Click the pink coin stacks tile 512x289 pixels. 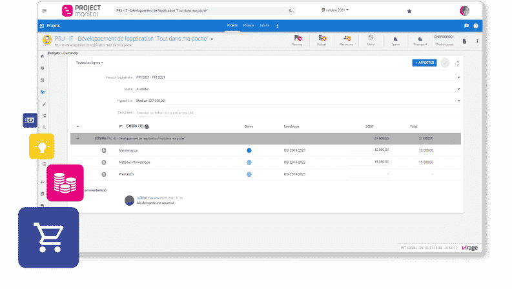click(x=65, y=183)
